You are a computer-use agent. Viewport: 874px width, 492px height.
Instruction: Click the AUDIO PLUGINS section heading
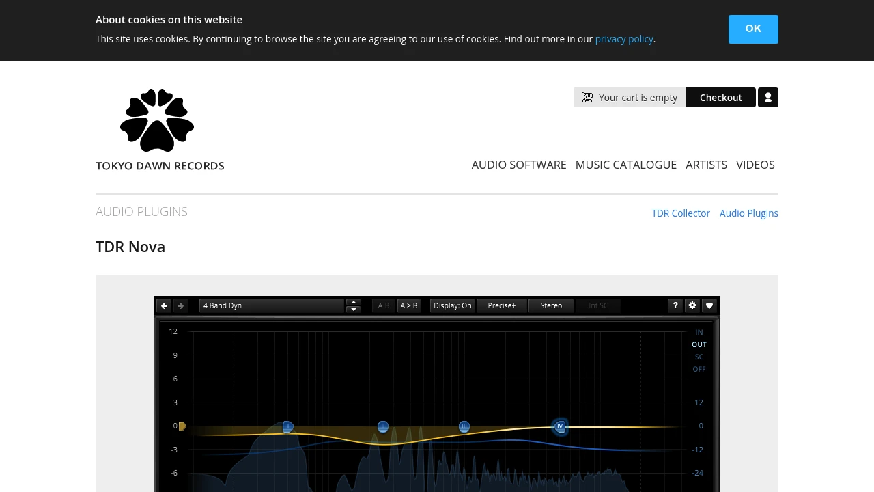tap(141, 212)
